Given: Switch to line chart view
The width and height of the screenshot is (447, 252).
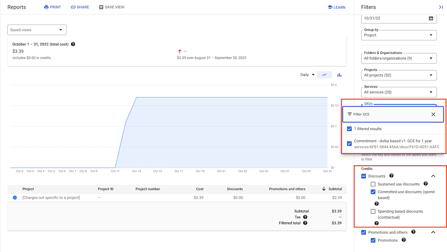Looking at the screenshot, I should pos(324,74).
